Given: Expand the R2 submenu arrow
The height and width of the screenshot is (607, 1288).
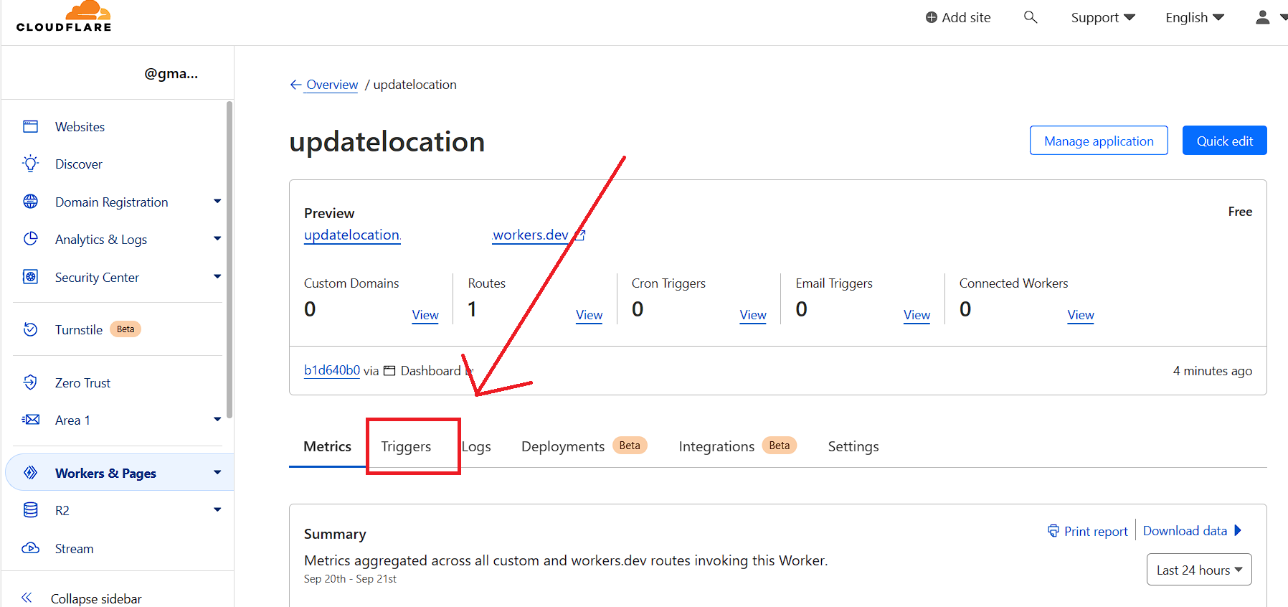Looking at the screenshot, I should (x=217, y=510).
